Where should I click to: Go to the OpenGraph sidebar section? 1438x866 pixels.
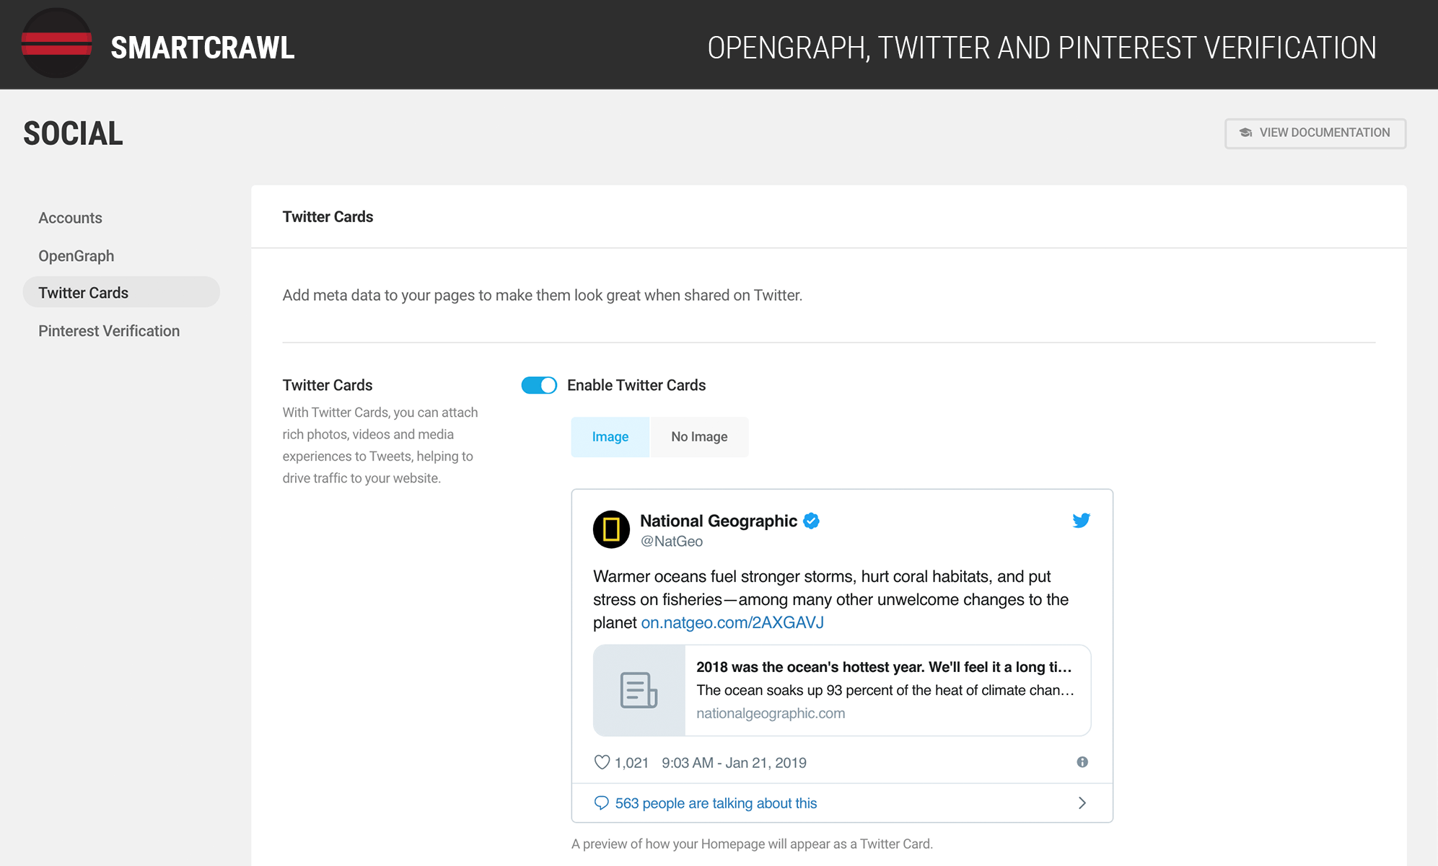pyautogui.click(x=76, y=256)
